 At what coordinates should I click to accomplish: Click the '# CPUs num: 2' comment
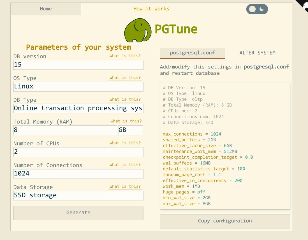(x=180, y=111)
